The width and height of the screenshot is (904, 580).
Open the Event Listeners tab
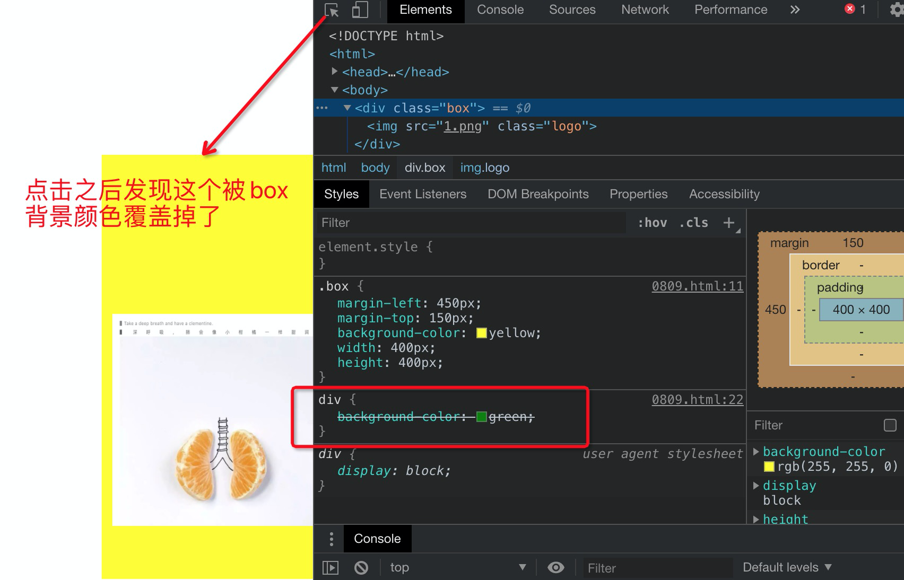[x=423, y=194]
